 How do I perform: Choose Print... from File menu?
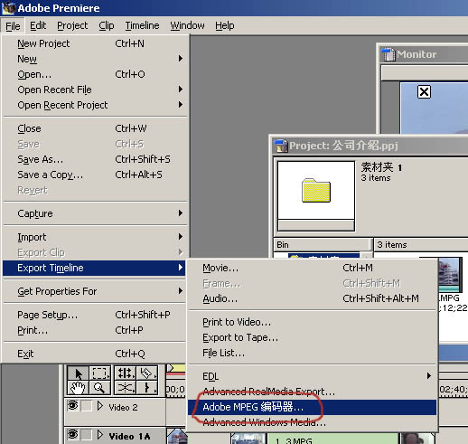pyautogui.click(x=95, y=330)
